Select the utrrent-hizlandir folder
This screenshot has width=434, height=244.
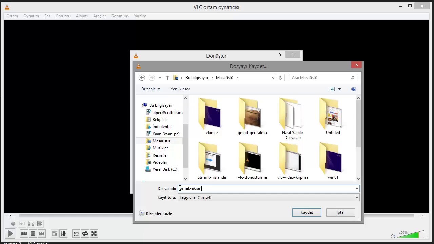click(x=212, y=161)
